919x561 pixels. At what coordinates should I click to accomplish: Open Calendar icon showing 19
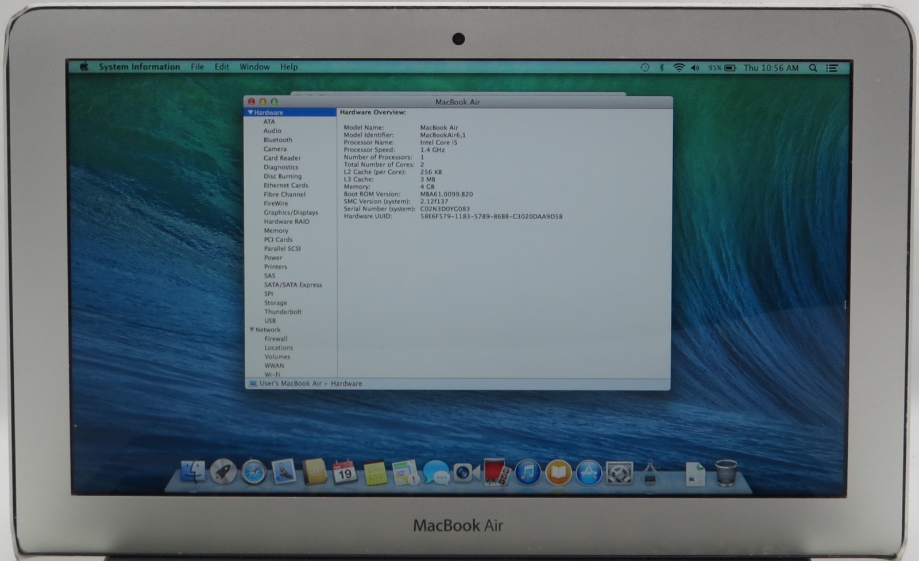coord(345,473)
